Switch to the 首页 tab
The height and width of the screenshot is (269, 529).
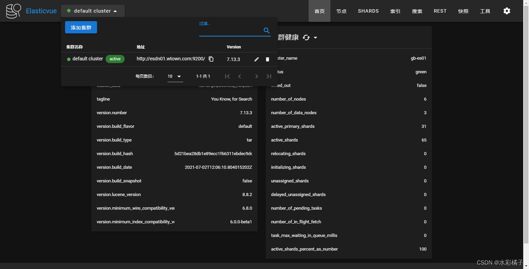320,11
